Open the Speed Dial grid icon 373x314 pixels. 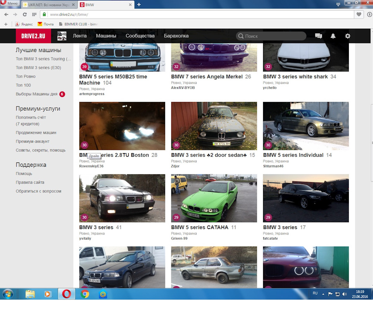34,14
